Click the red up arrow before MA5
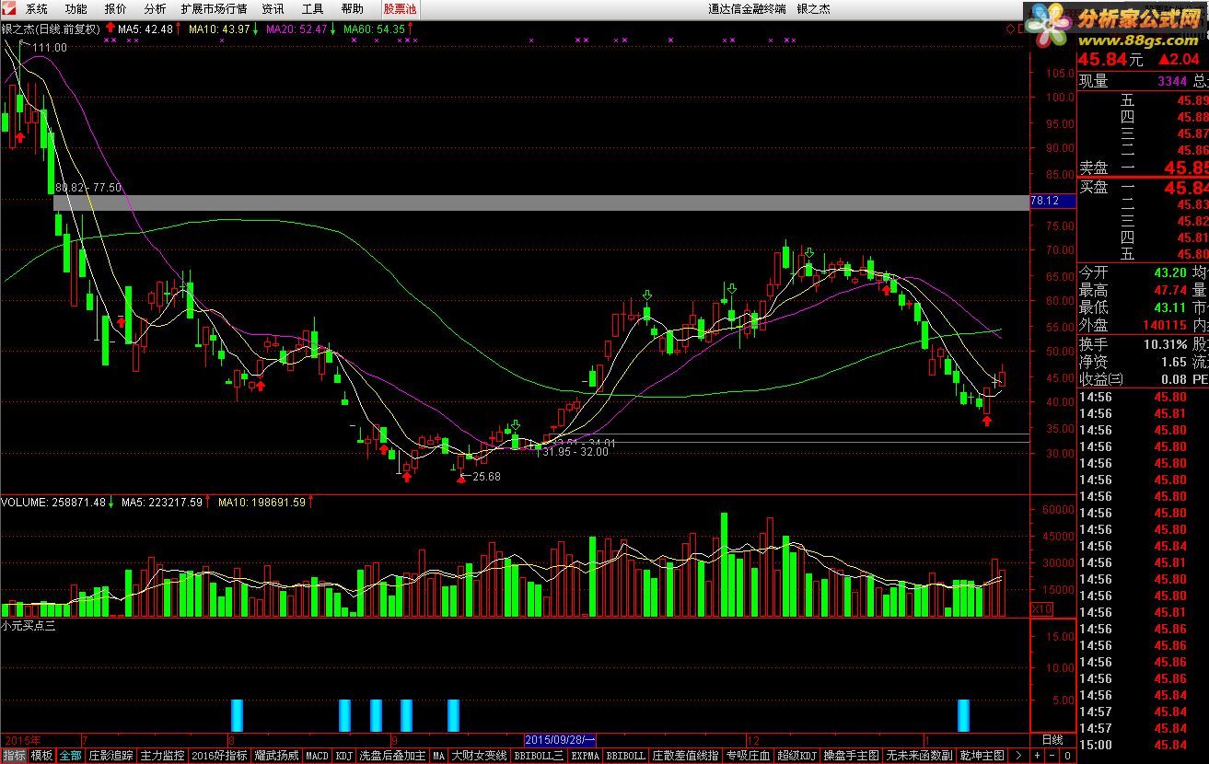1209x764 pixels. click(110, 29)
